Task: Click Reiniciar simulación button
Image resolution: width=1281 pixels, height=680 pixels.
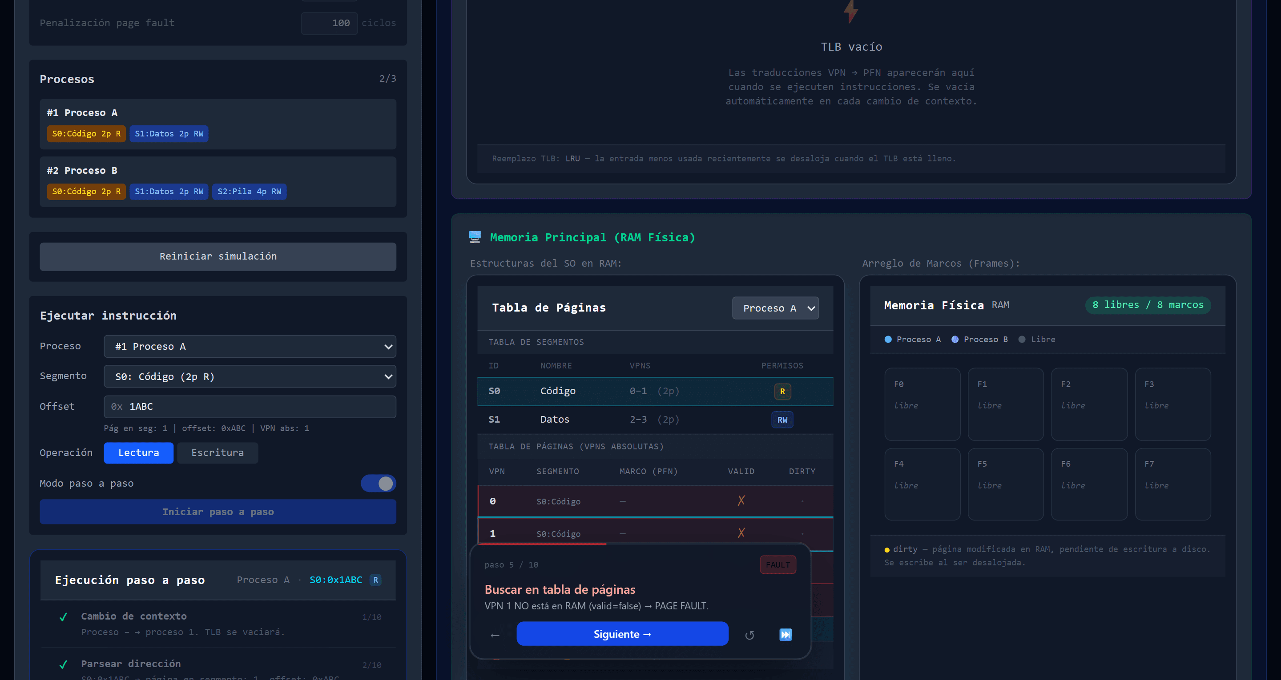Action: click(x=218, y=256)
